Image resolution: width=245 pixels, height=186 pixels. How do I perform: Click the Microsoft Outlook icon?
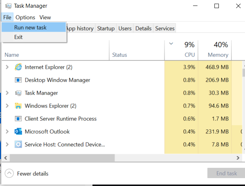point(18,131)
